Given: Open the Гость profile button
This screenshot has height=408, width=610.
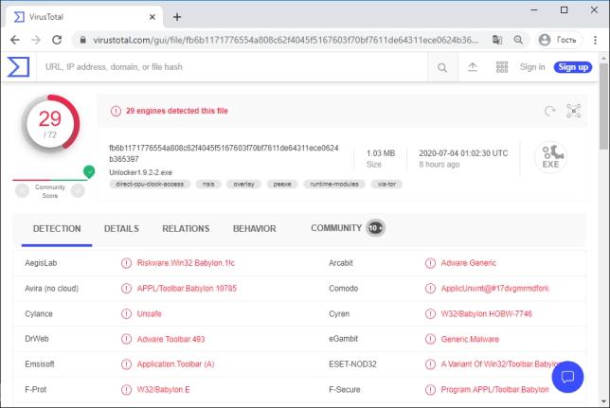Looking at the screenshot, I should point(559,40).
